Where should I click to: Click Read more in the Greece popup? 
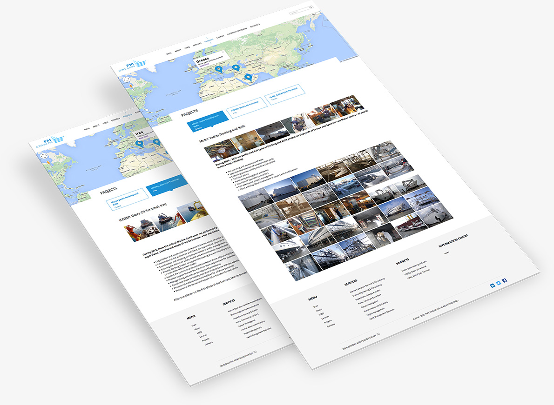[x=204, y=65]
